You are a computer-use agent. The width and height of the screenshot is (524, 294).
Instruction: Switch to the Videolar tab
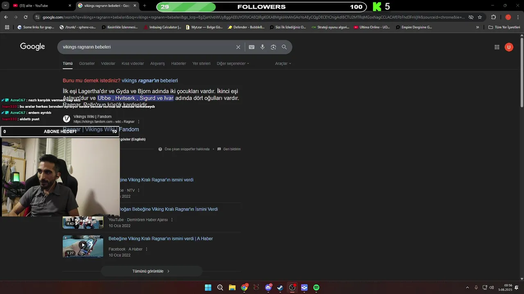(x=108, y=64)
